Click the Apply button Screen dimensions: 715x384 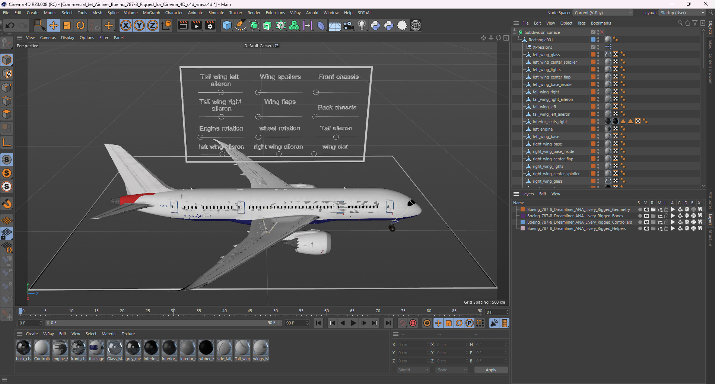491,370
